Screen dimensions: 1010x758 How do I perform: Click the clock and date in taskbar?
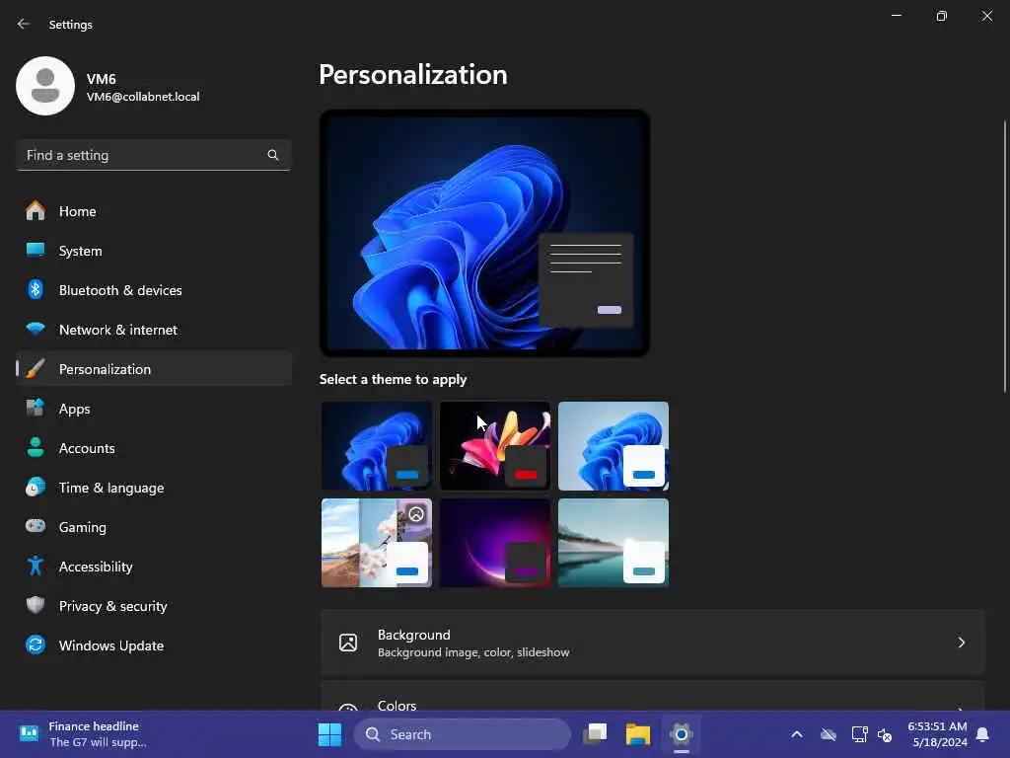937,734
